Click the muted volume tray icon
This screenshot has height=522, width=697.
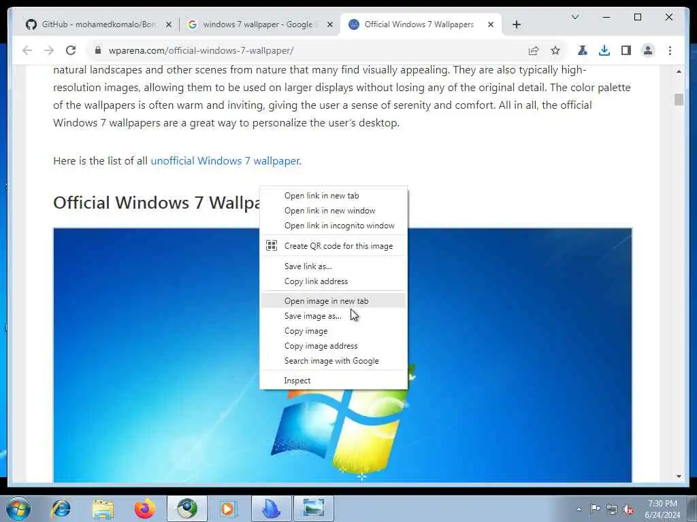click(x=628, y=509)
